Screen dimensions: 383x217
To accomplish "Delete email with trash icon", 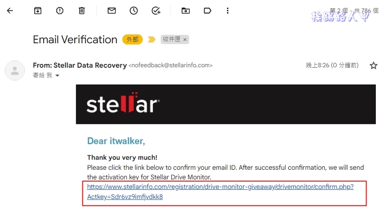I will pyautogui.click(x=81, y=11).
